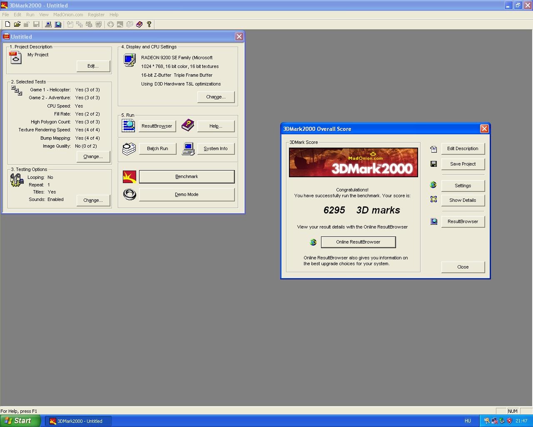533x427 pixels.
Task: Click the Testing Options gears icon
Action: [x=17, y=180]
